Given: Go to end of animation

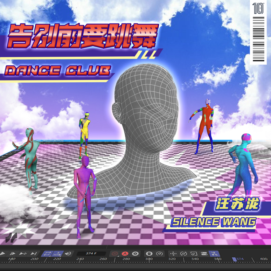Looking at the screenshot, I should pyautogui.click(x=34, y=253).
